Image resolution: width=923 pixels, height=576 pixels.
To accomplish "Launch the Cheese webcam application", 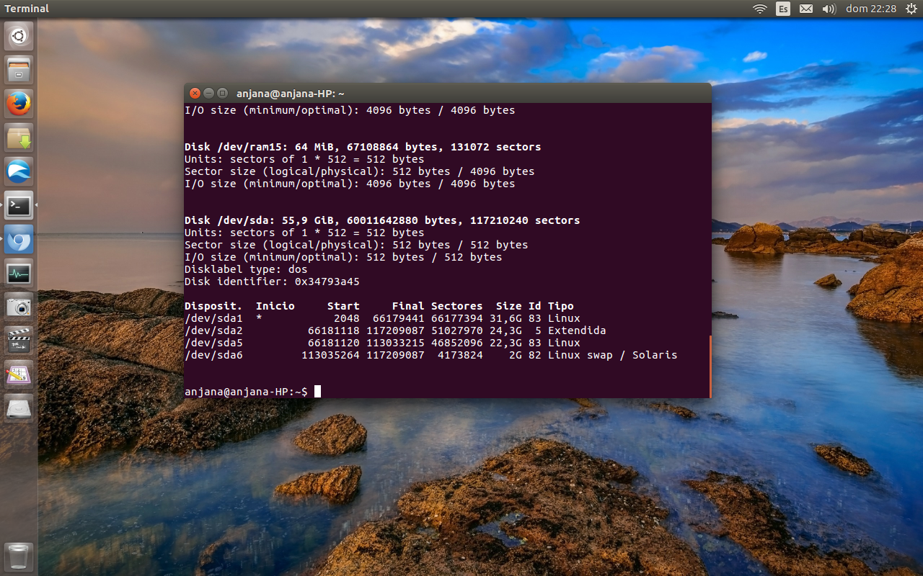I will pos(18,306).
